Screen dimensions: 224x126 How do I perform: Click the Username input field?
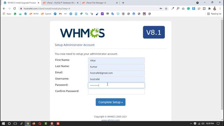[x=116, y=79]
